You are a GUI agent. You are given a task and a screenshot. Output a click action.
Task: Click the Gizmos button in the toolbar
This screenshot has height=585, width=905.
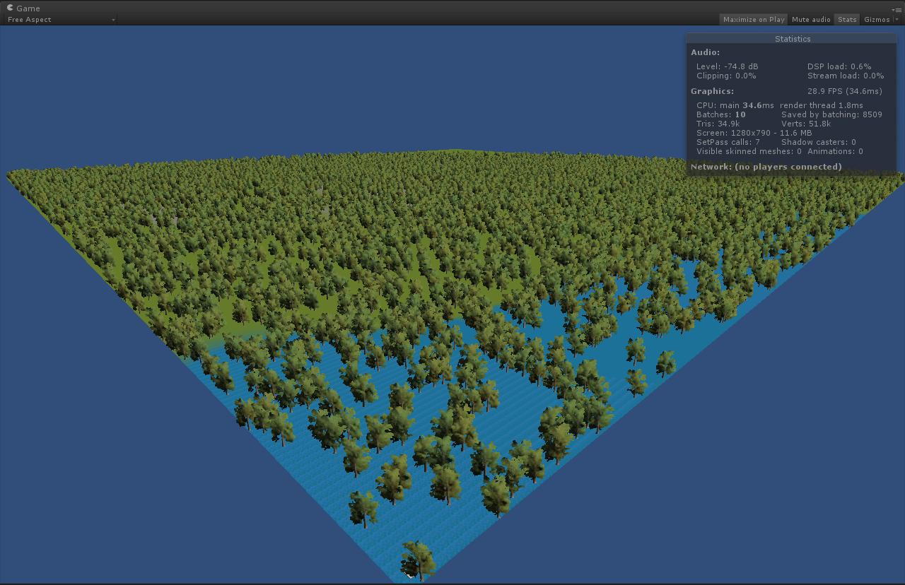876,19
